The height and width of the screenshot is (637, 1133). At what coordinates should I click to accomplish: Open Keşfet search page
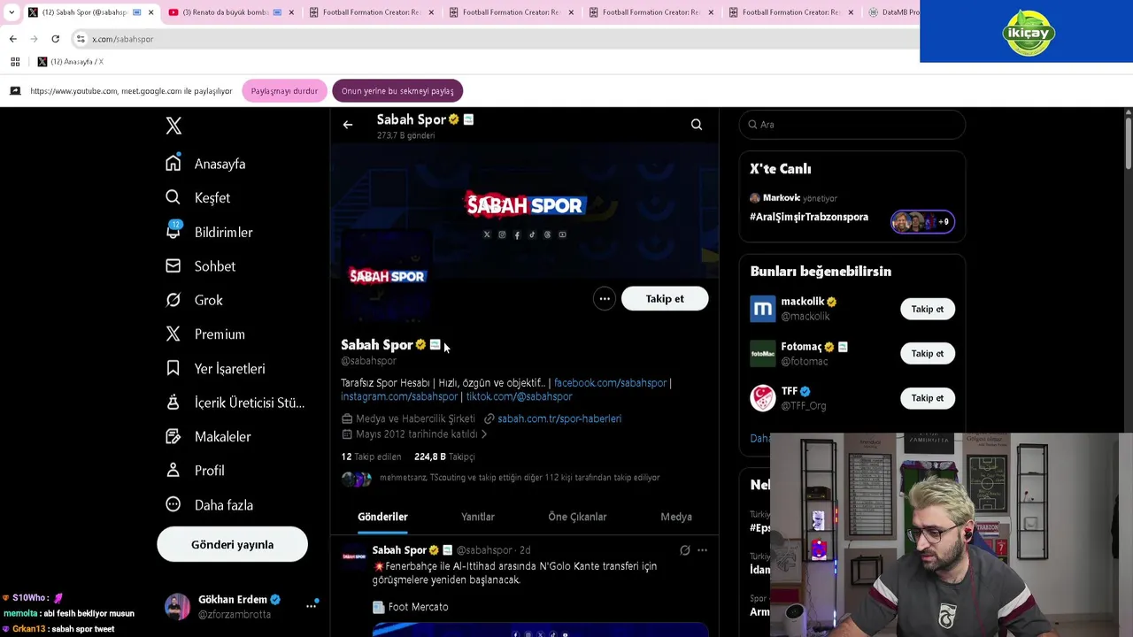point(197,197)
